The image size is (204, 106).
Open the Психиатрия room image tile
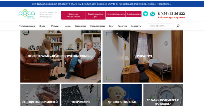143,56
